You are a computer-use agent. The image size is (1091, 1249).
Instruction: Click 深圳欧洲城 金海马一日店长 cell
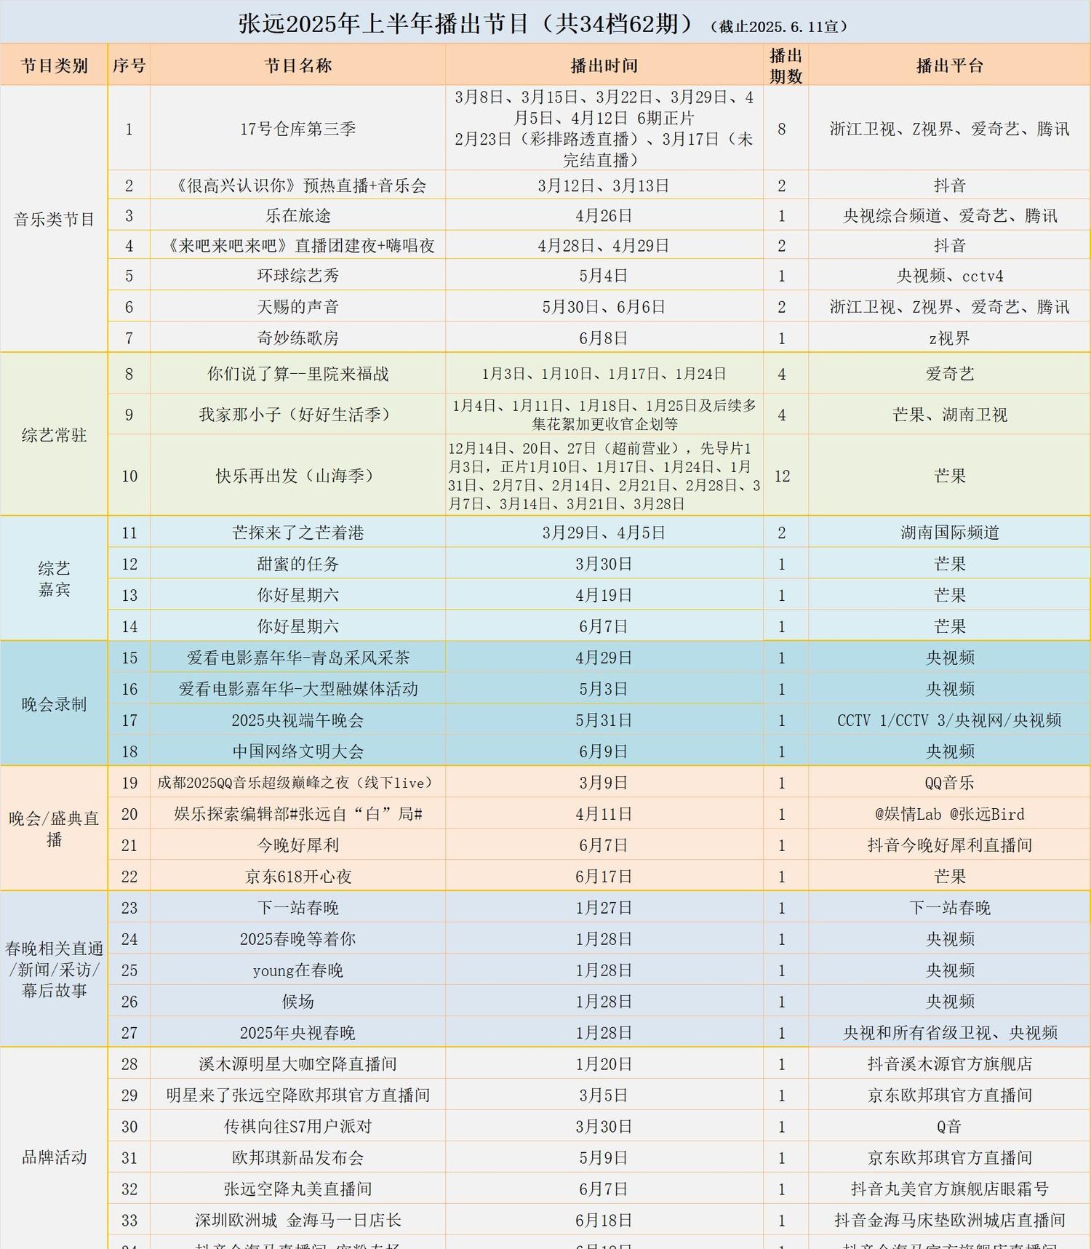point(298,1221)
